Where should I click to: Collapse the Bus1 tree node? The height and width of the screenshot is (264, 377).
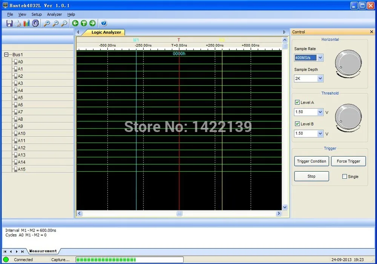click(x=6, y=55)
